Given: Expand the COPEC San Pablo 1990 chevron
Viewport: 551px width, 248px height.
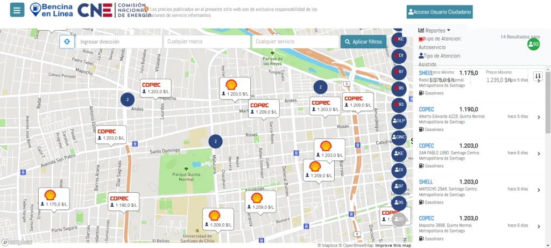Looking at the screenshot, I should click(539, 154).
